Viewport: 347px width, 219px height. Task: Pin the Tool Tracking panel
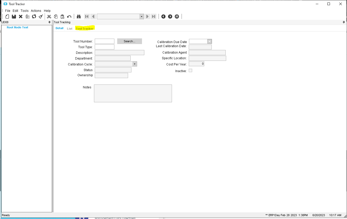point(344,22)
